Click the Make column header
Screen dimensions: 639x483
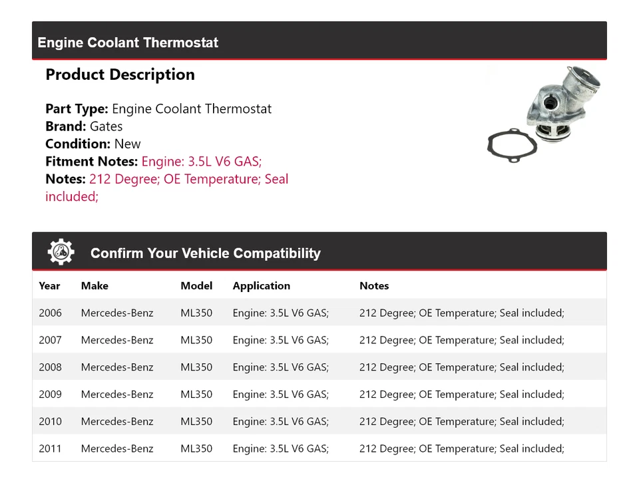point(95,285)
